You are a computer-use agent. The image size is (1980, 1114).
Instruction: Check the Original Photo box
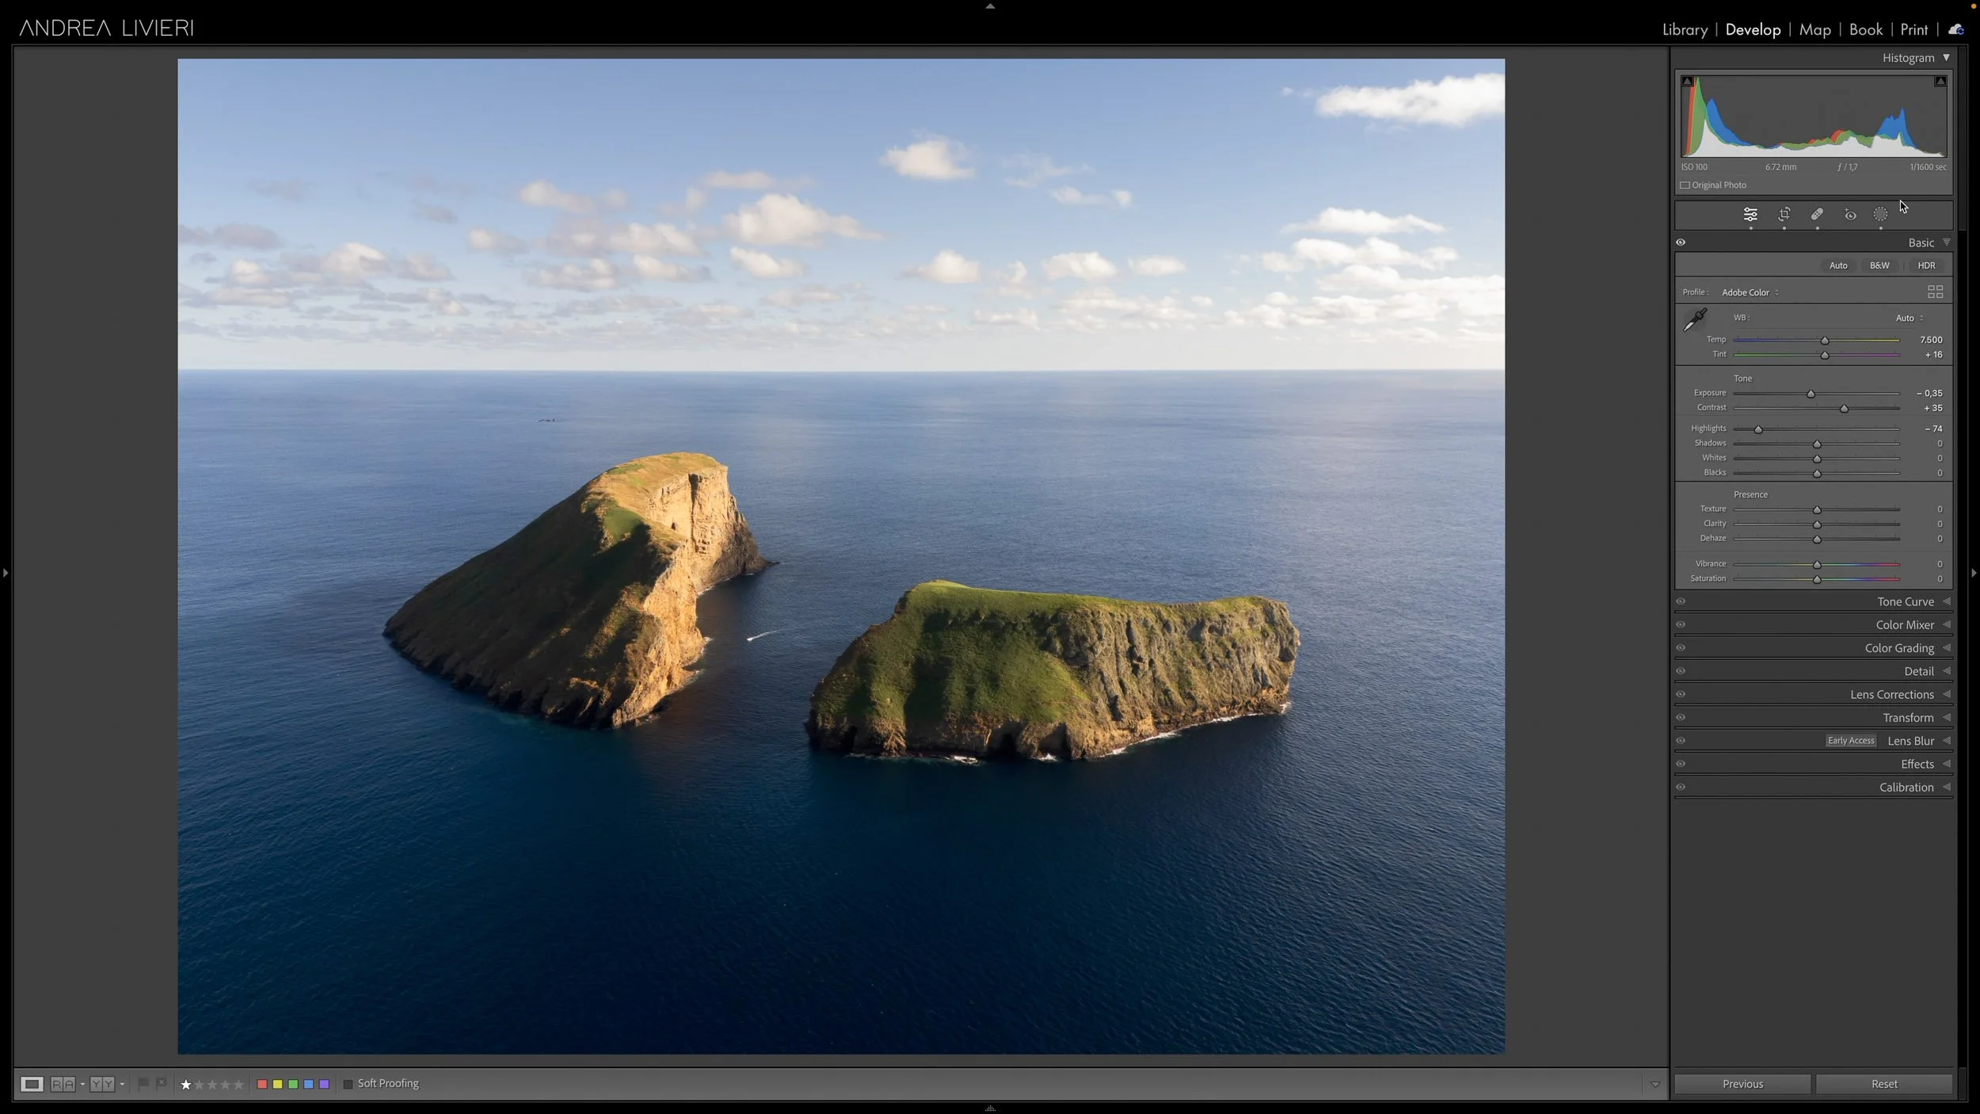coord(1685,185)
